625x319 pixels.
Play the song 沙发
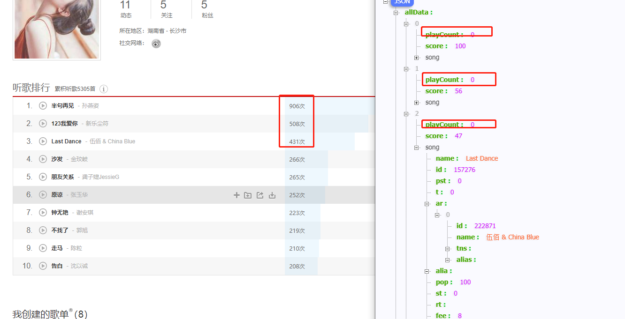[43, 159]
